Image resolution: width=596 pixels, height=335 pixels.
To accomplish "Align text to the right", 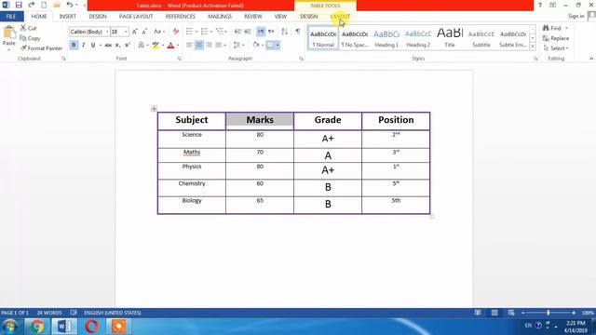I will tap(209, 46).
